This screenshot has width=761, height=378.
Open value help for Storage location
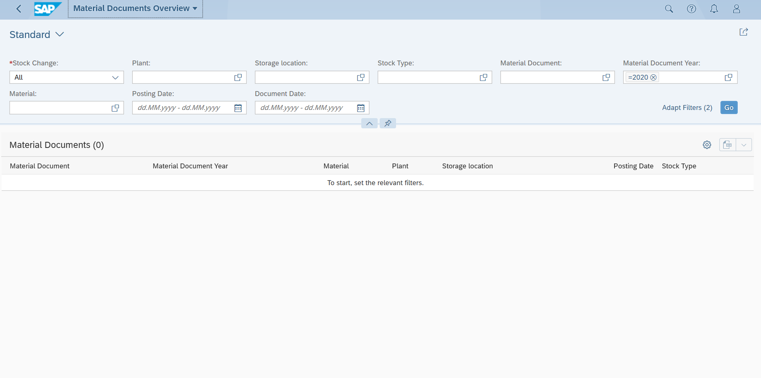360,77
